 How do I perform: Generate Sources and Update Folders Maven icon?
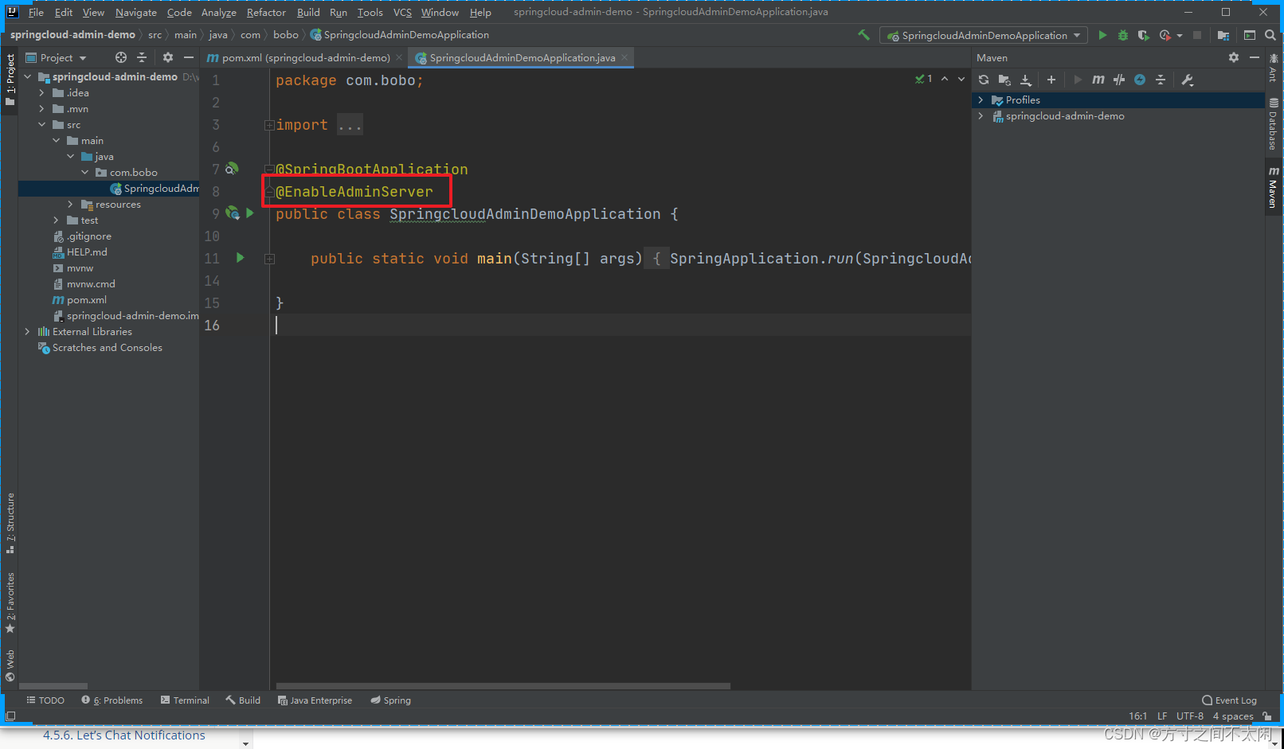1004,80
